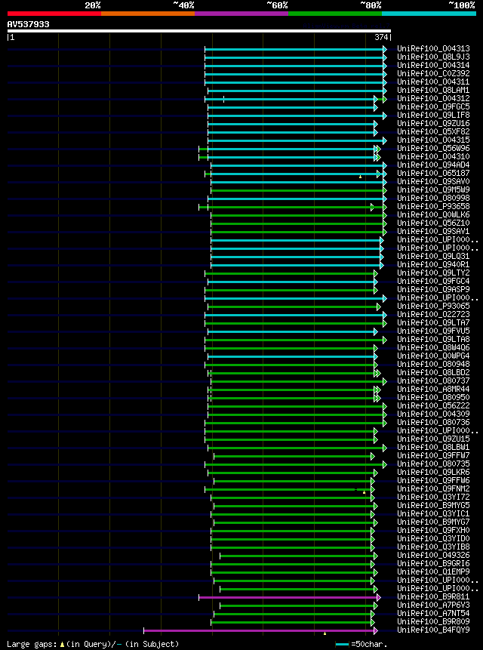The height and width of the screenshot is (650, 483).
Task: Click the green ~80% legend segment
Action: (335, 14)
